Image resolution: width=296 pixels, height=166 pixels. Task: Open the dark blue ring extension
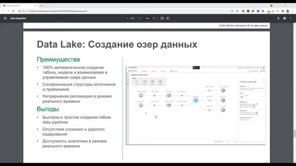click(258, 11)
